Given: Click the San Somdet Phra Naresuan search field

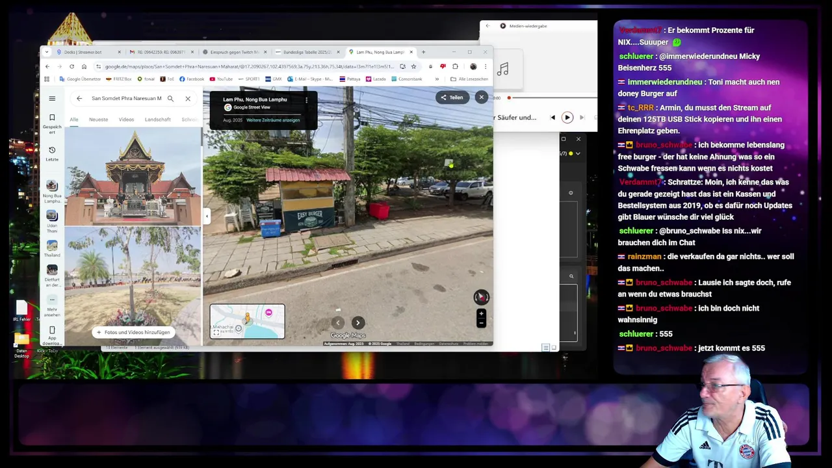Looking at the screenshot, I should click(x=126, y=99).
